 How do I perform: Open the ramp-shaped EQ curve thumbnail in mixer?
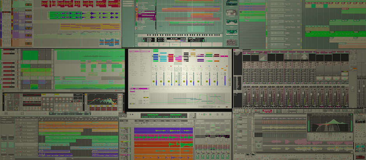263,57
